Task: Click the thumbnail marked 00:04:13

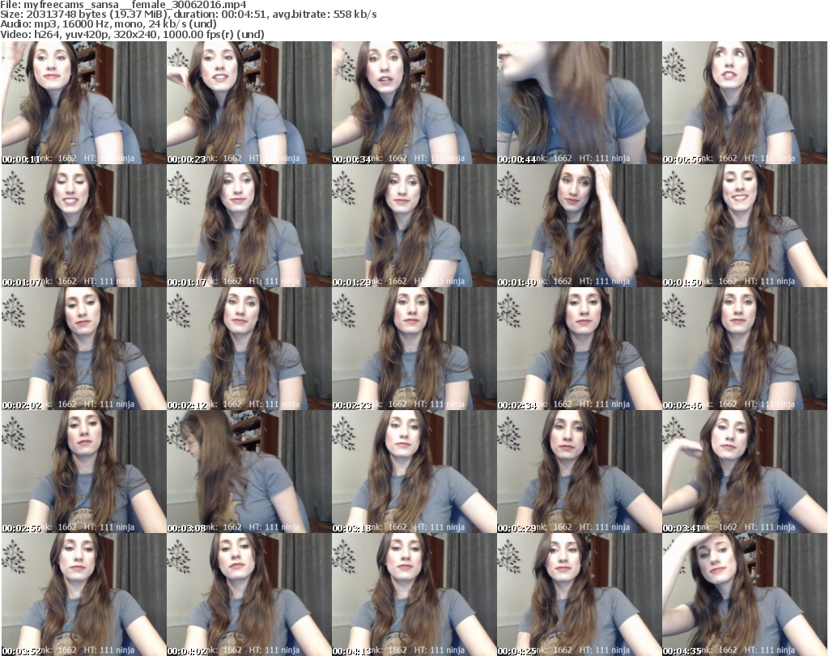Action: tap(414, 595)
